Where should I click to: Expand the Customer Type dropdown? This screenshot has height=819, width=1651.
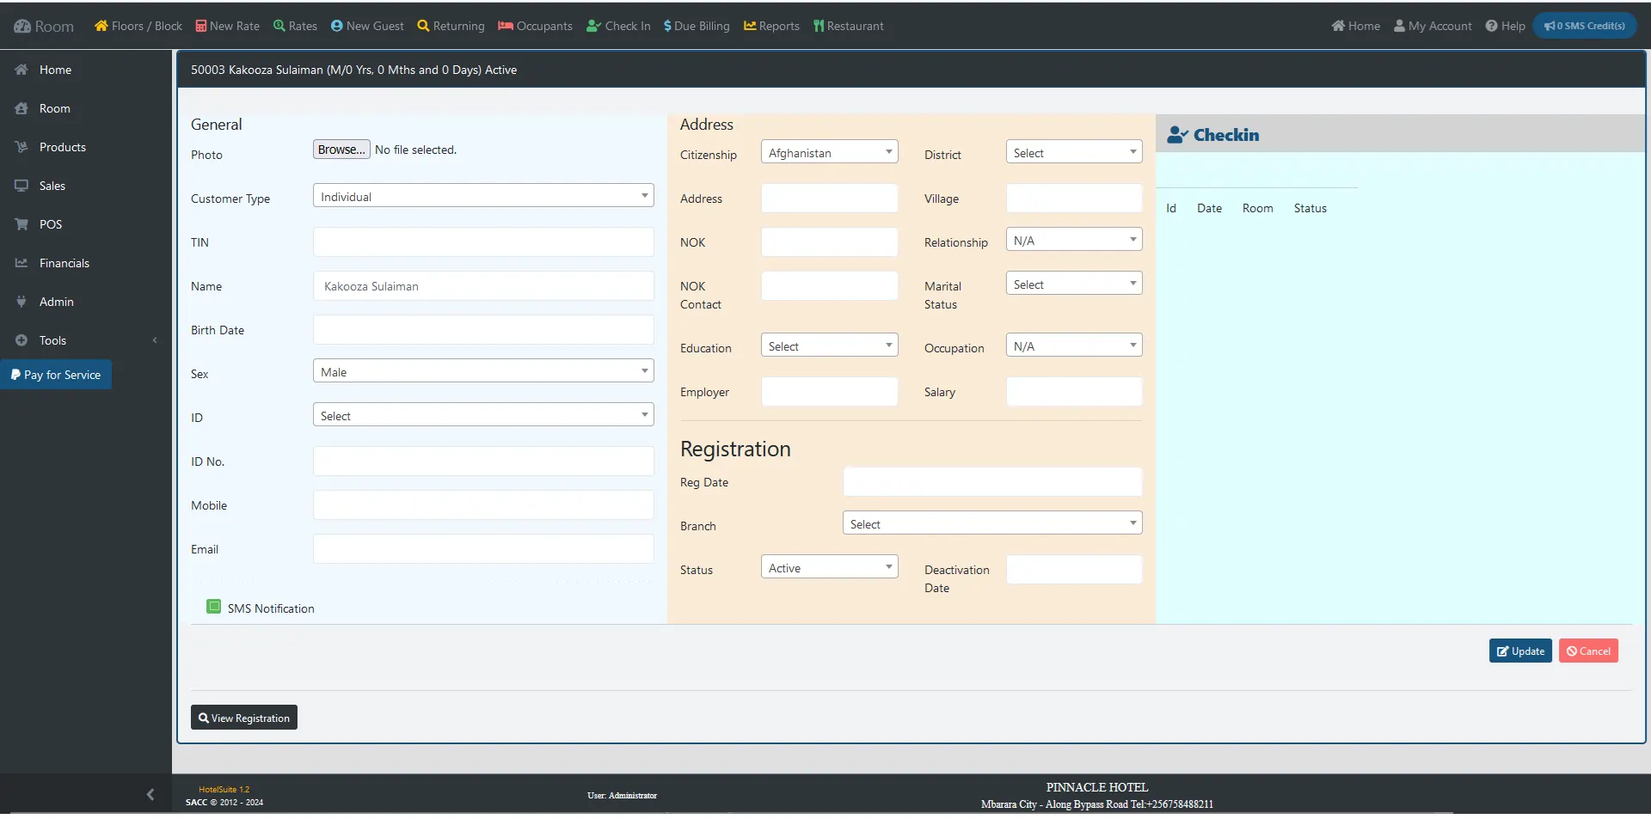pyautogui.click(x=483, y=196)
